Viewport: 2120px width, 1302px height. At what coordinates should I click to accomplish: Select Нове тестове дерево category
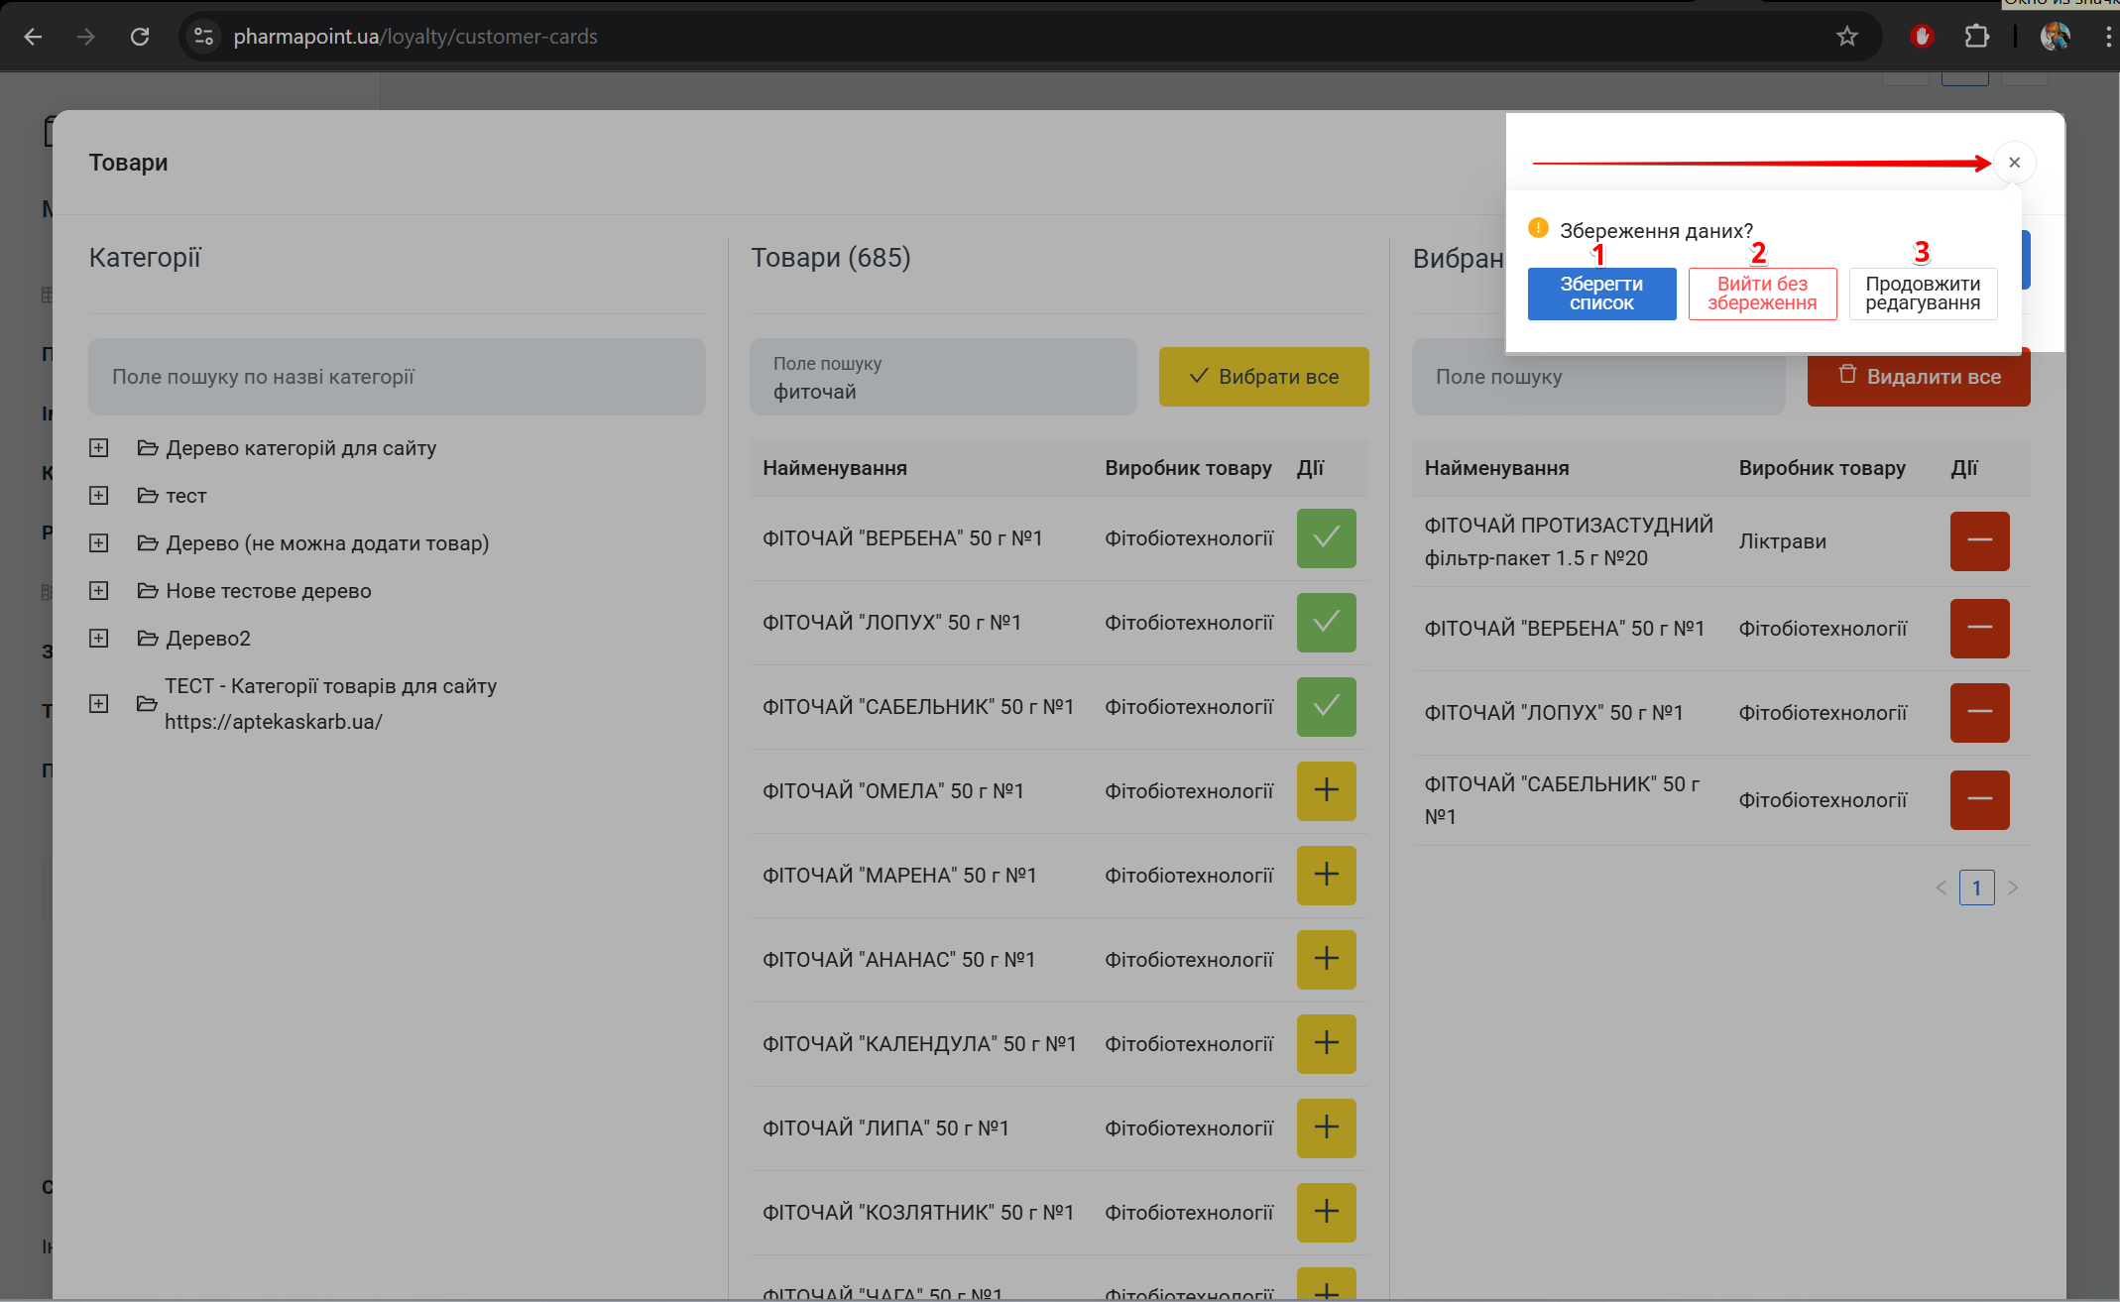[268, 591]
